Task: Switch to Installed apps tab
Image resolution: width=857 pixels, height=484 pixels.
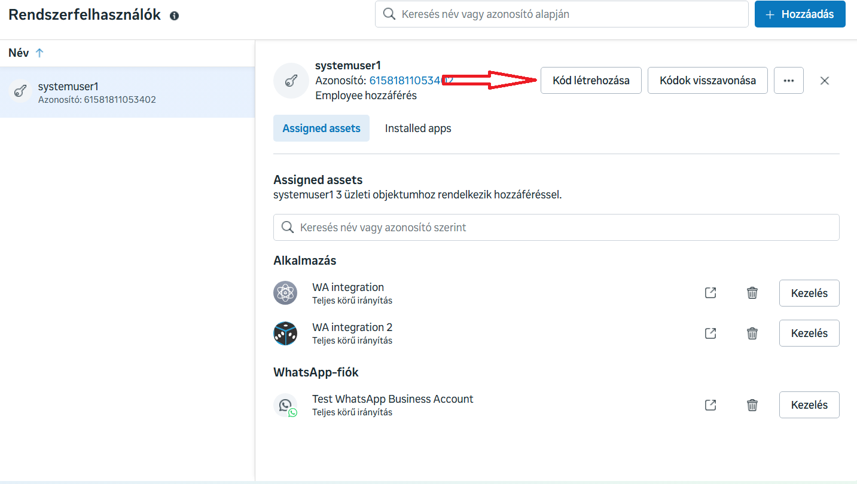Action: (x=418, y=128)
